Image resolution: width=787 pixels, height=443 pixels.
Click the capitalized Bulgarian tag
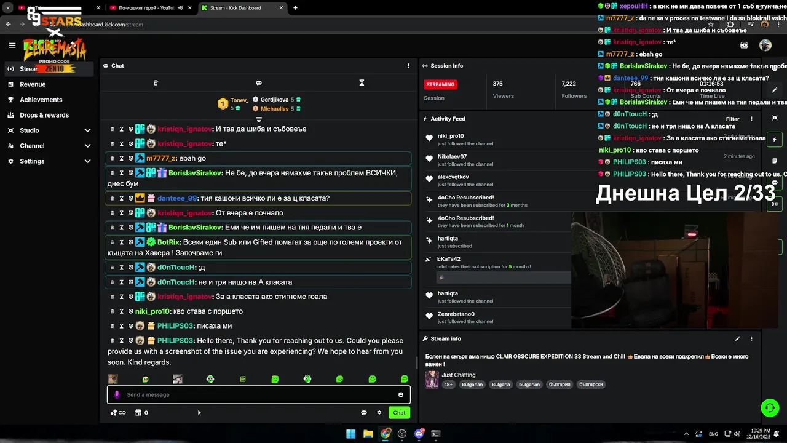click(x=472, y=385)
